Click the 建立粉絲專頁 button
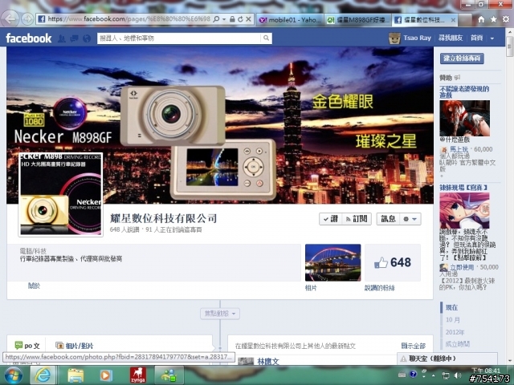Screen dimensions: 514x385 tap(462, 59)
